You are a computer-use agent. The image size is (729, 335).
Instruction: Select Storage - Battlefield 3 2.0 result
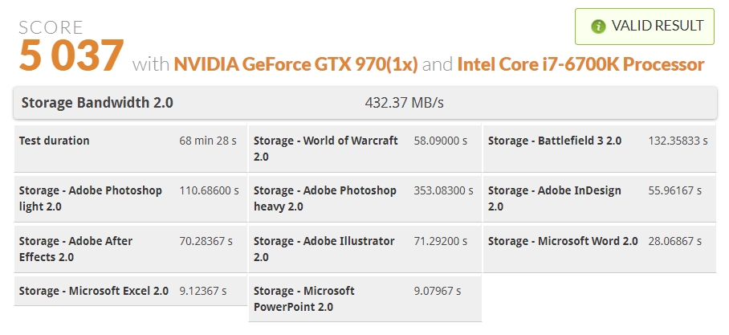point(600,149)
